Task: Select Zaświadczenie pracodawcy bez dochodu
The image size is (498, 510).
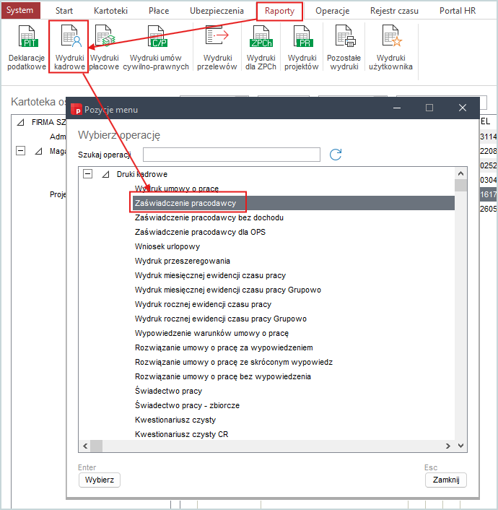Action: point(209,217)
